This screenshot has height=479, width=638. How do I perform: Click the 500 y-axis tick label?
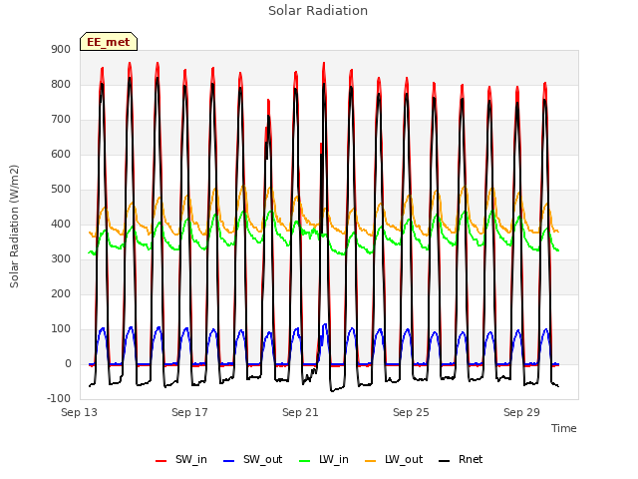61,189
